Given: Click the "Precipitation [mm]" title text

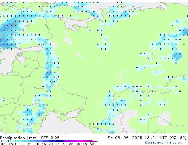Looking at the screenshot, I should pos(19,138).
